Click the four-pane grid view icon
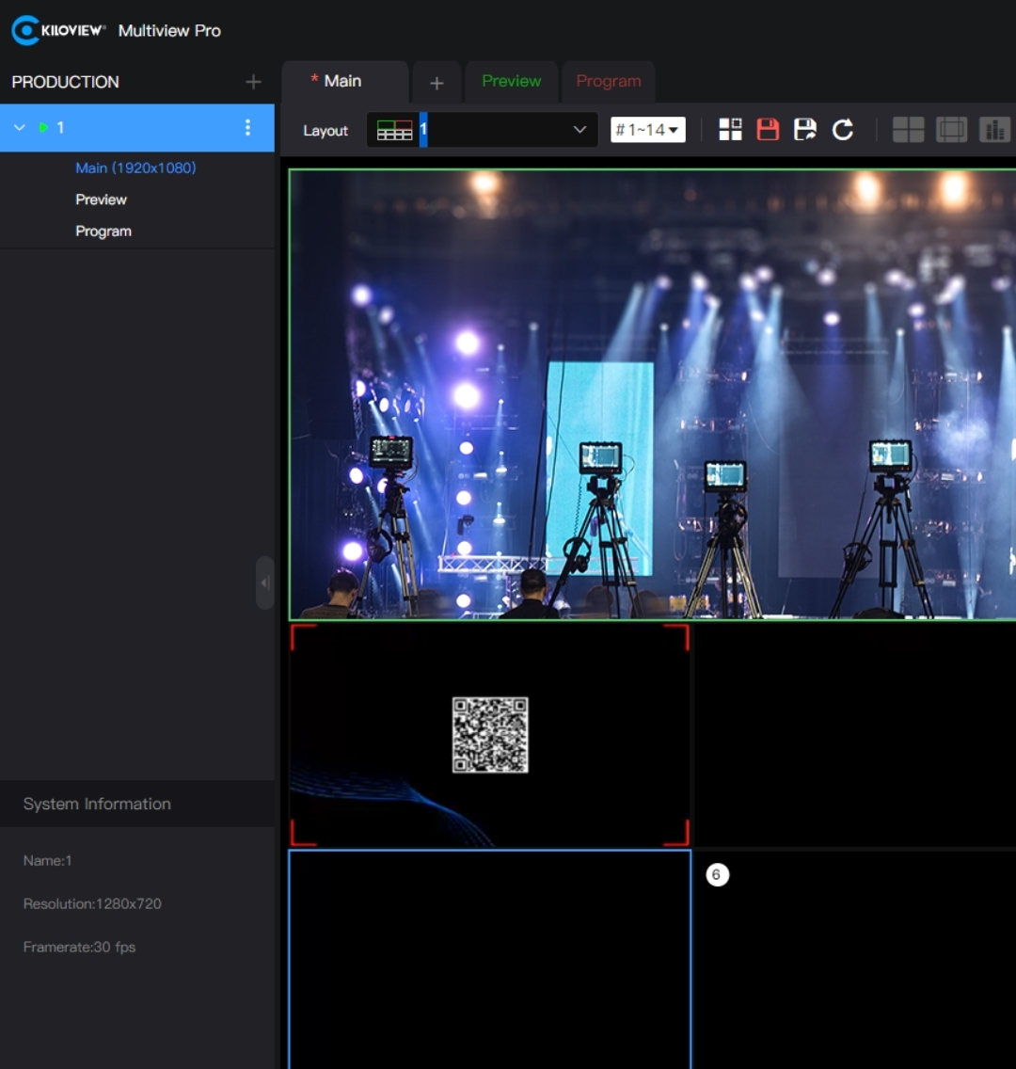The height and width of the screenshot is (1069, 1016). point(908,130)
